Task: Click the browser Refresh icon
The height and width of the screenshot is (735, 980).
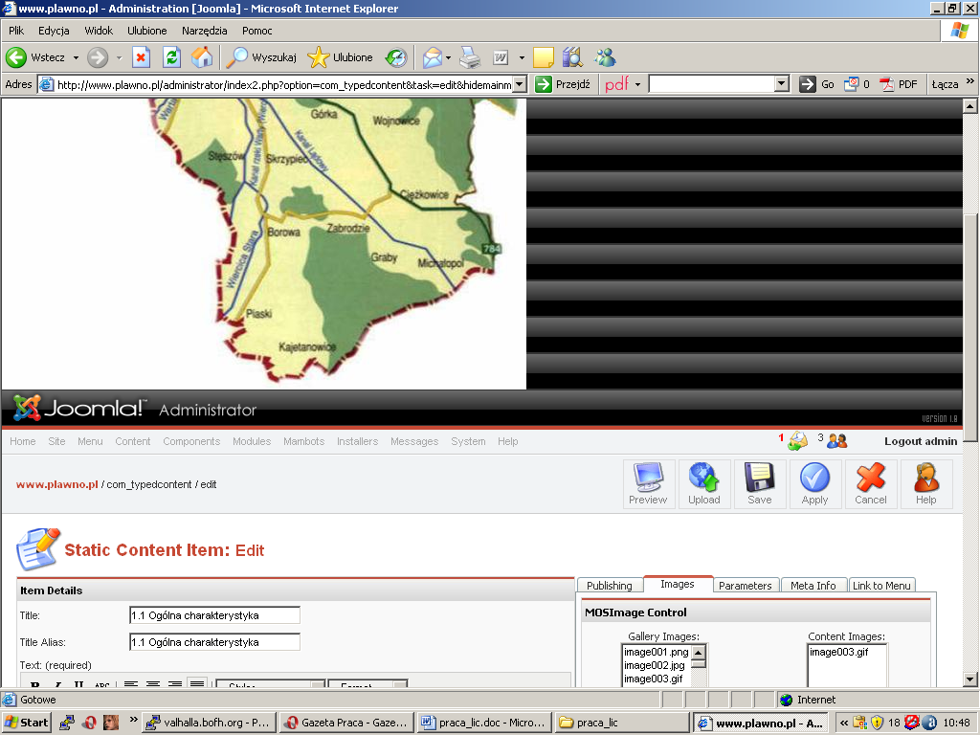Action: coord(171,57)
